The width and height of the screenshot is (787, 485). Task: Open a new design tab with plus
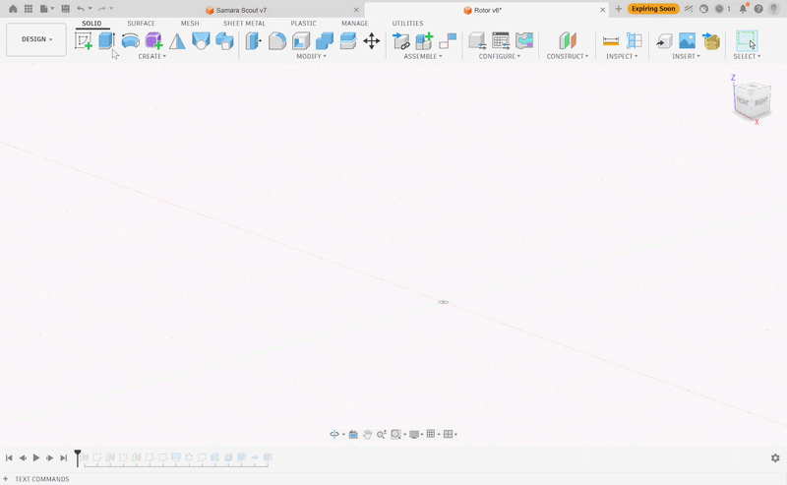pyautogui.click(x=619, y=9)
